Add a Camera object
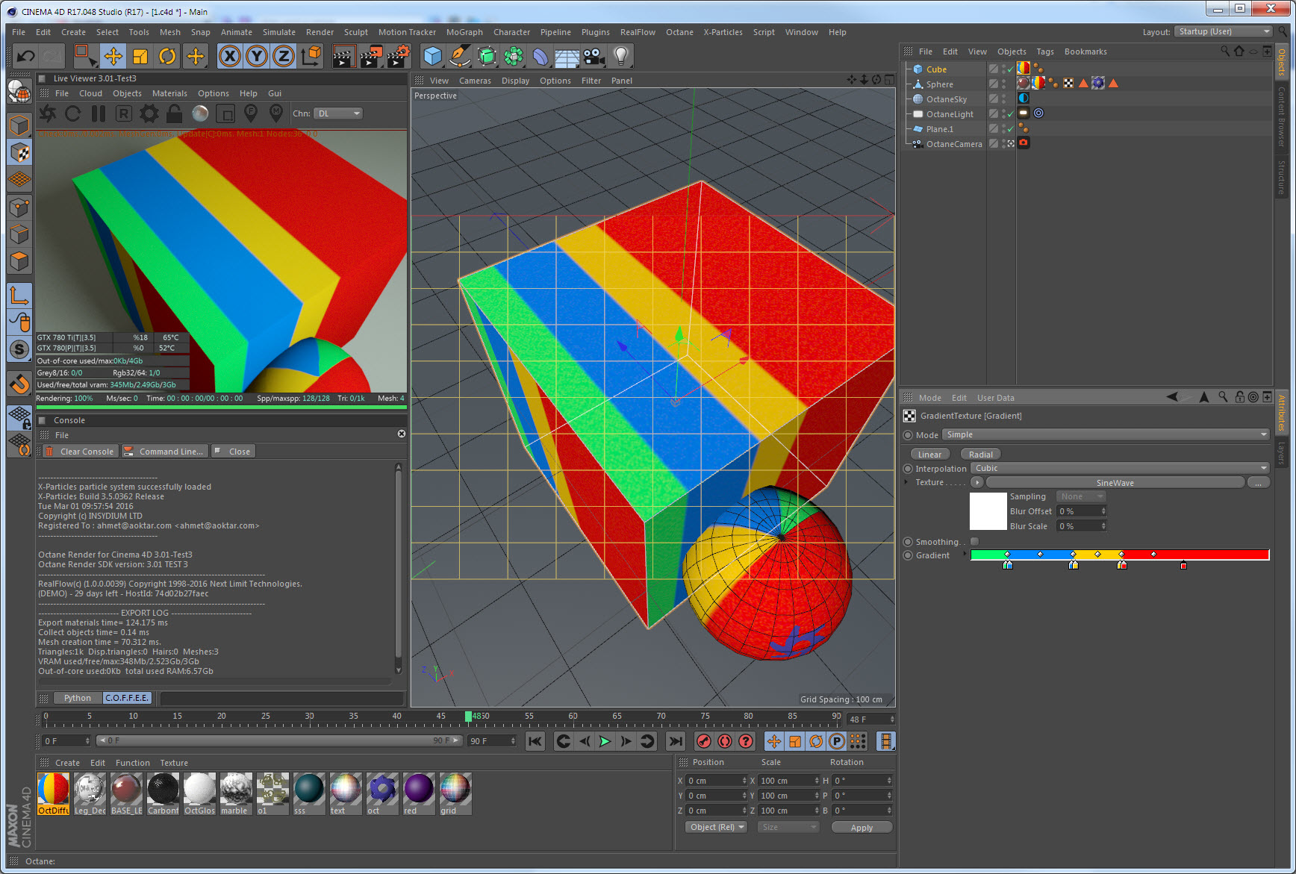 pos(594,56)
